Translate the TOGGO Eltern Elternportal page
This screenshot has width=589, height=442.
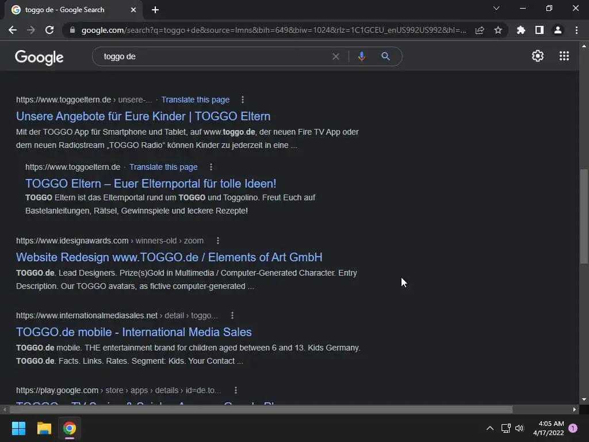point(163,167)
